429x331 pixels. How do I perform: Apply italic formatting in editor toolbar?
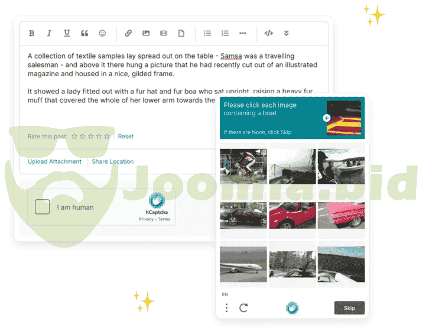pyautogui.click(x=49, y=33)
